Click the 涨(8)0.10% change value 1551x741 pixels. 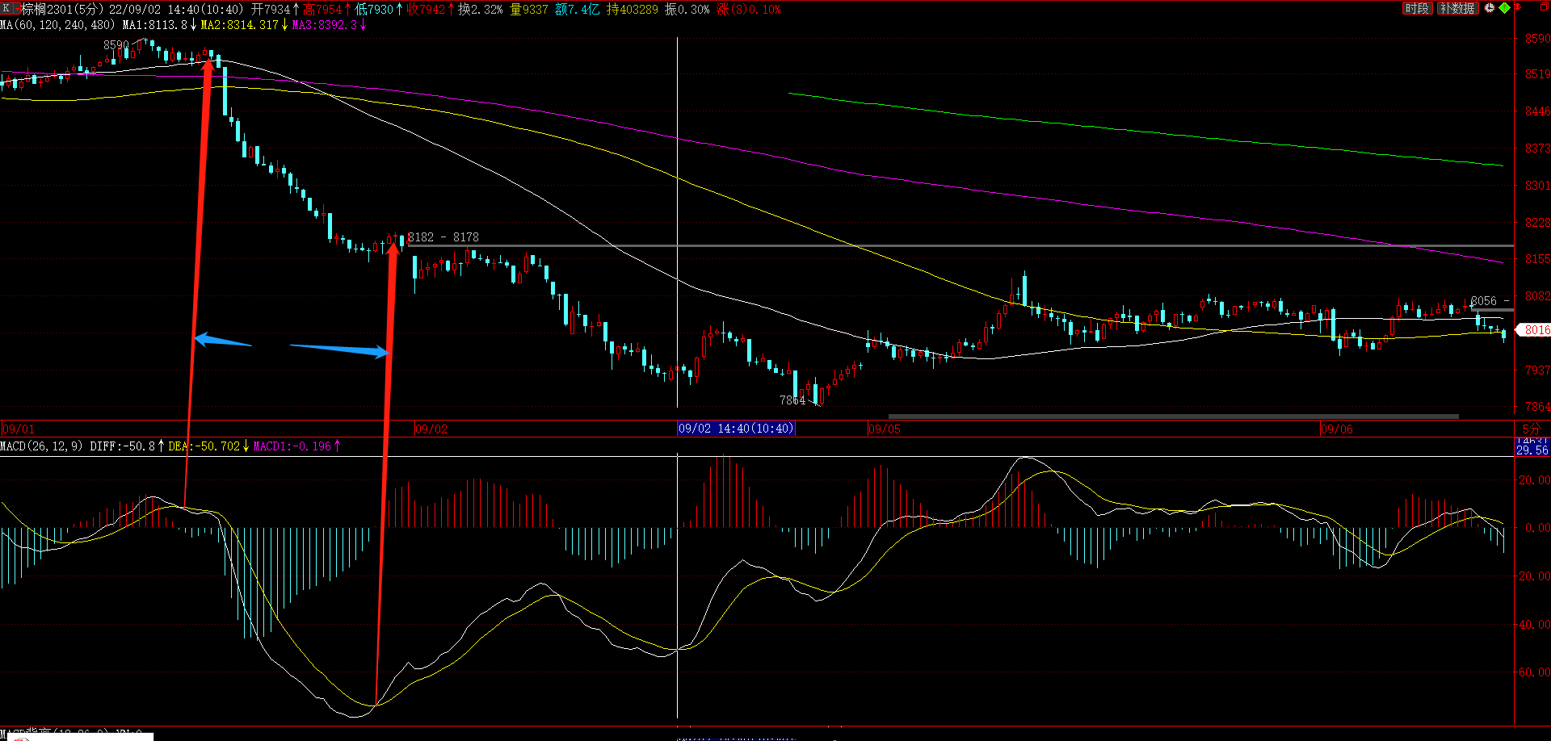coord(749,9)
